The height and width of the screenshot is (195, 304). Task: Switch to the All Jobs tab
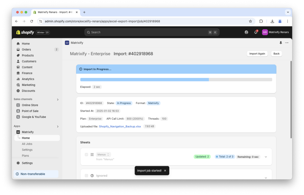click(27, 144)
